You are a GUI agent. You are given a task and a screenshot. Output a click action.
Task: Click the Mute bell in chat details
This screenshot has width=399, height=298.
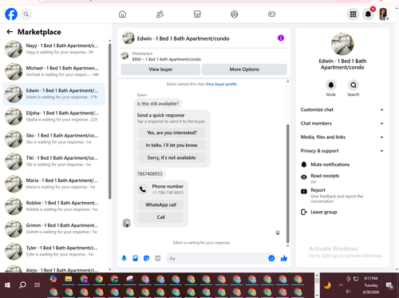331,85
